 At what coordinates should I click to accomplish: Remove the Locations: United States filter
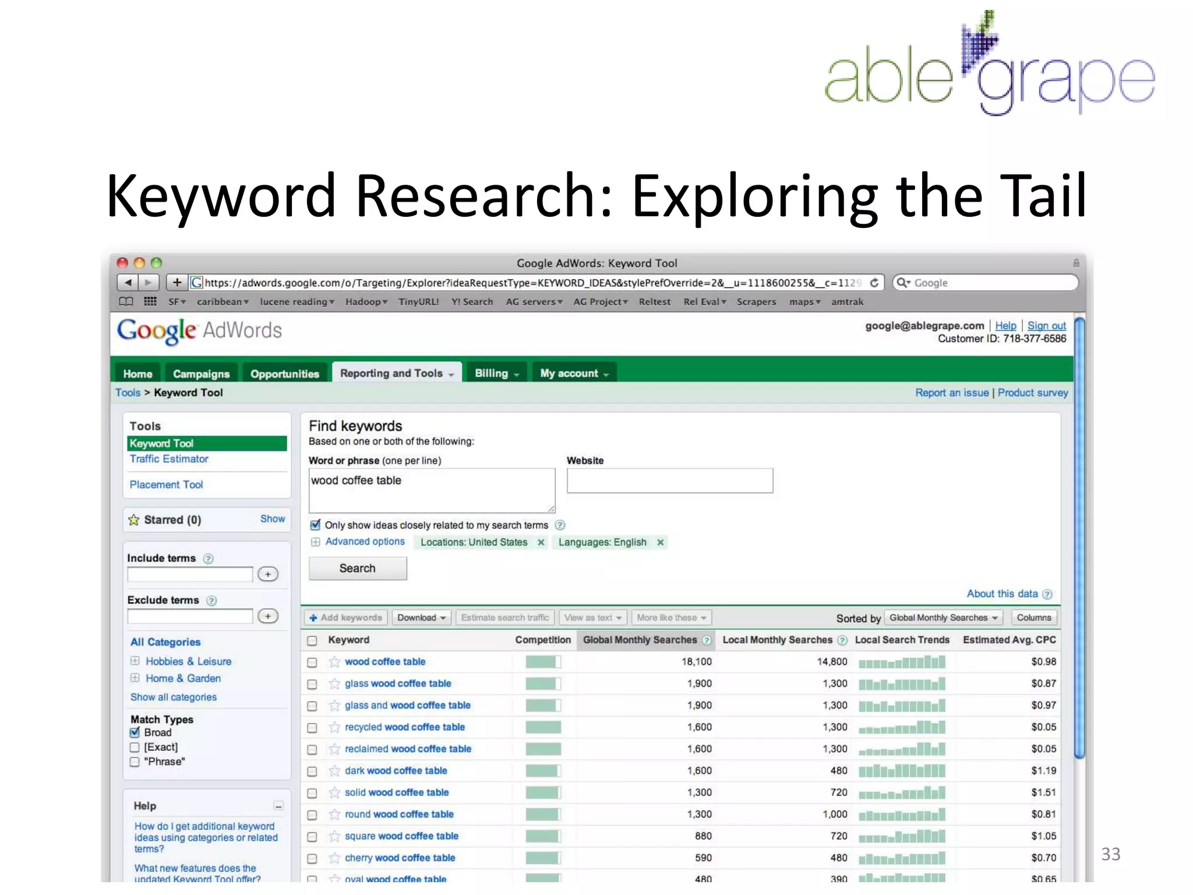pyautogui.click(x=541, y=542)
